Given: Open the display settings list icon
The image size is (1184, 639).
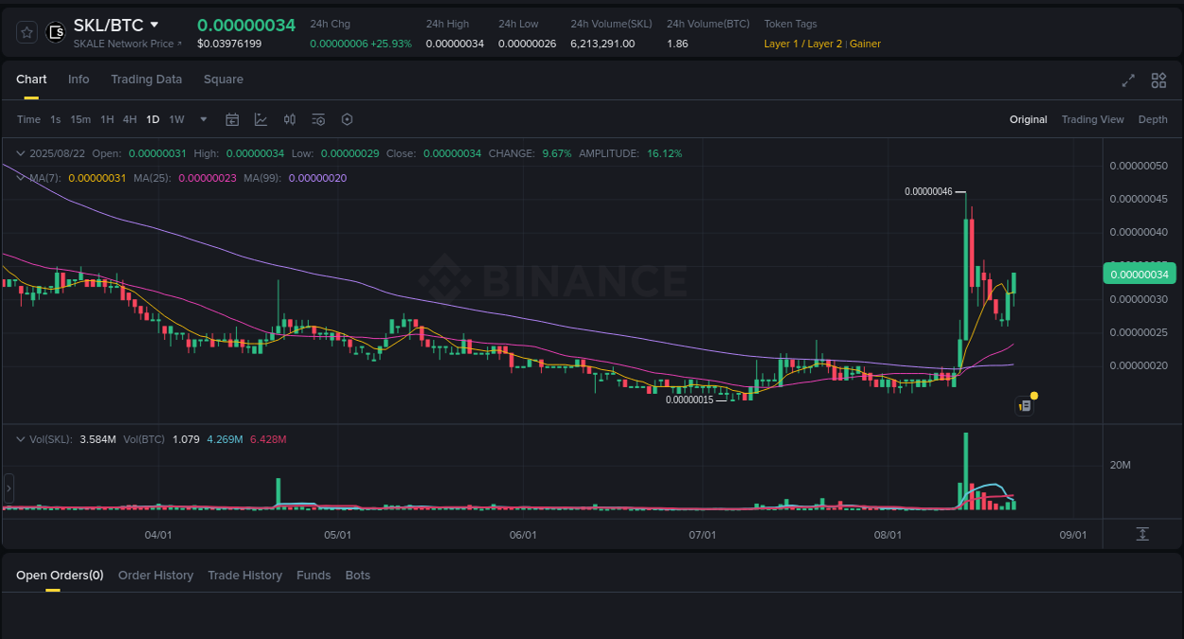Looking at the screenshot, I should pos(318,119).
